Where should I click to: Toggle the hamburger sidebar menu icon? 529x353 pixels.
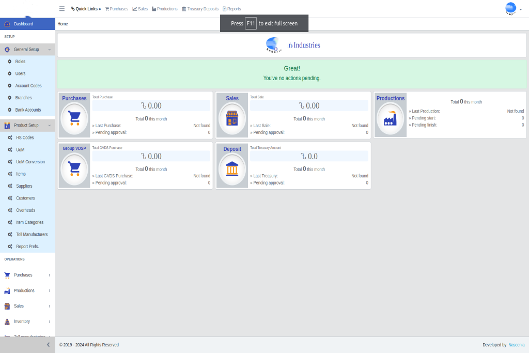pos(62,9)
